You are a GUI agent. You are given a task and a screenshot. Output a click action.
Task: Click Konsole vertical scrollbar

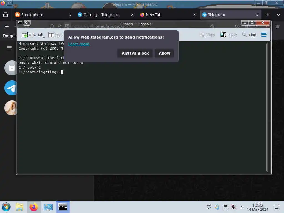(x=267, y=107)
